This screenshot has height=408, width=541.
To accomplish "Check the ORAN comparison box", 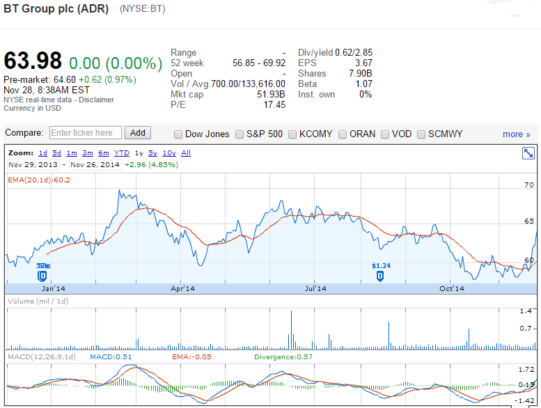I will (x=343, y=134).
